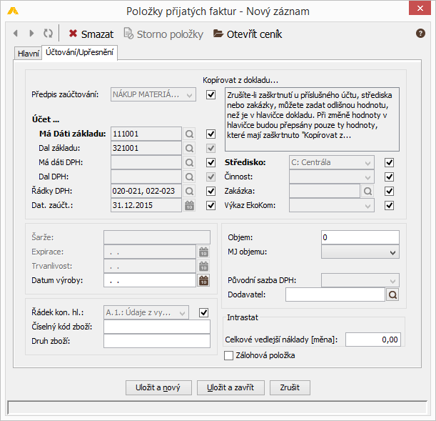Screen dimensions: 436x421
Task: Open calendar for Trvanlivost
Action: [x=204, y=266]
